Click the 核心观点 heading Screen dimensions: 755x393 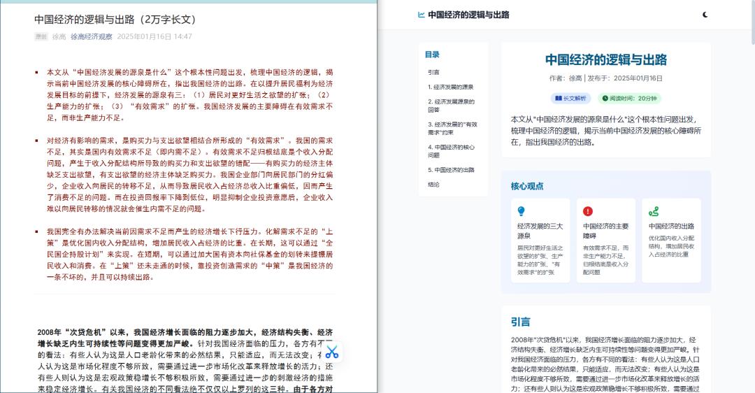pyautogui.click(x=527, y=187)
